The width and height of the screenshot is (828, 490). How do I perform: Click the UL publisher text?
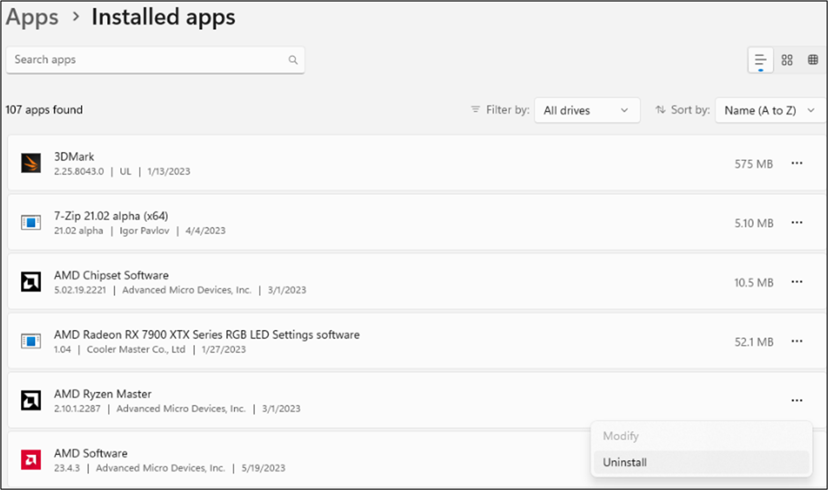click(x=126, y=171)
